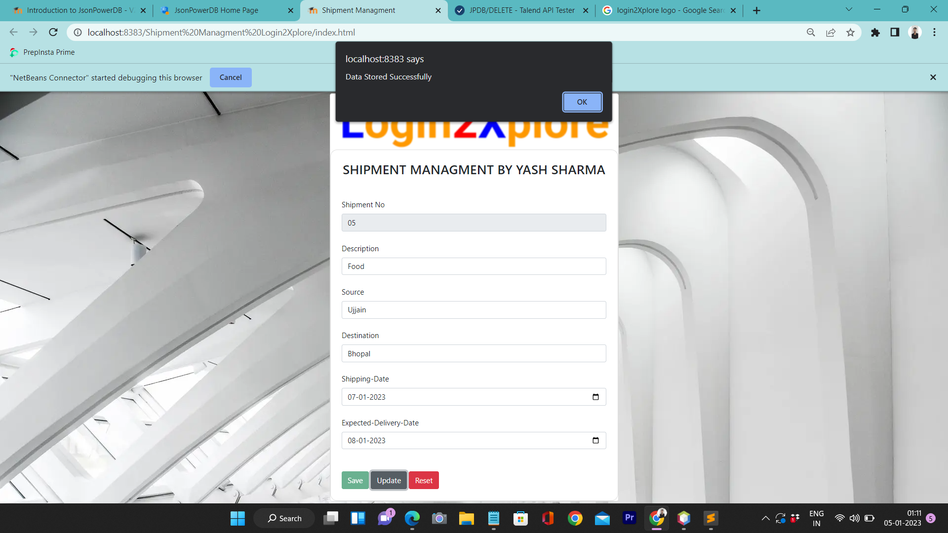
Task: Click the green Update button
Action: coord(389,480)
